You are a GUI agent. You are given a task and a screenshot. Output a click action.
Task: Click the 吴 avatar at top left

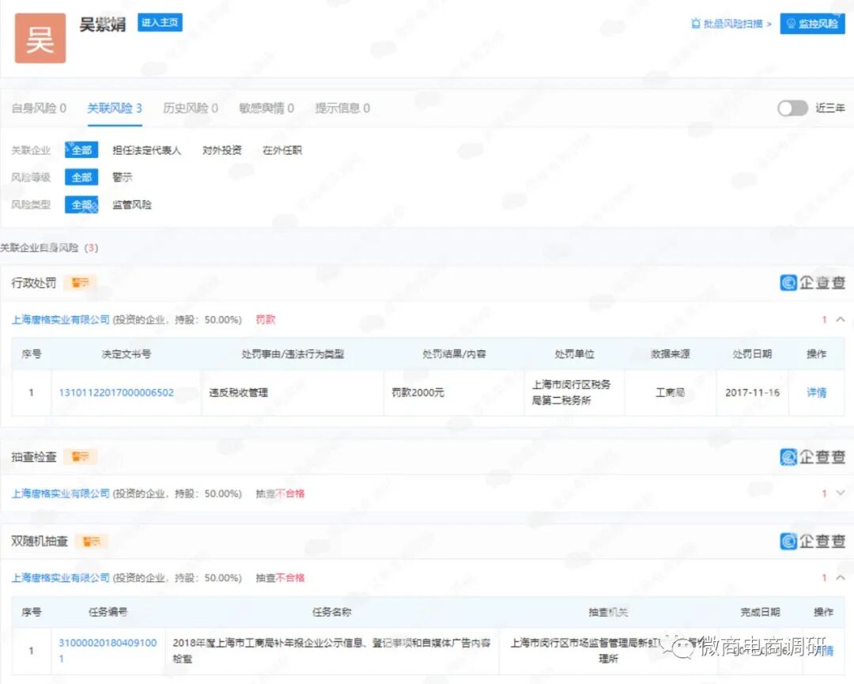coord(39,38)
